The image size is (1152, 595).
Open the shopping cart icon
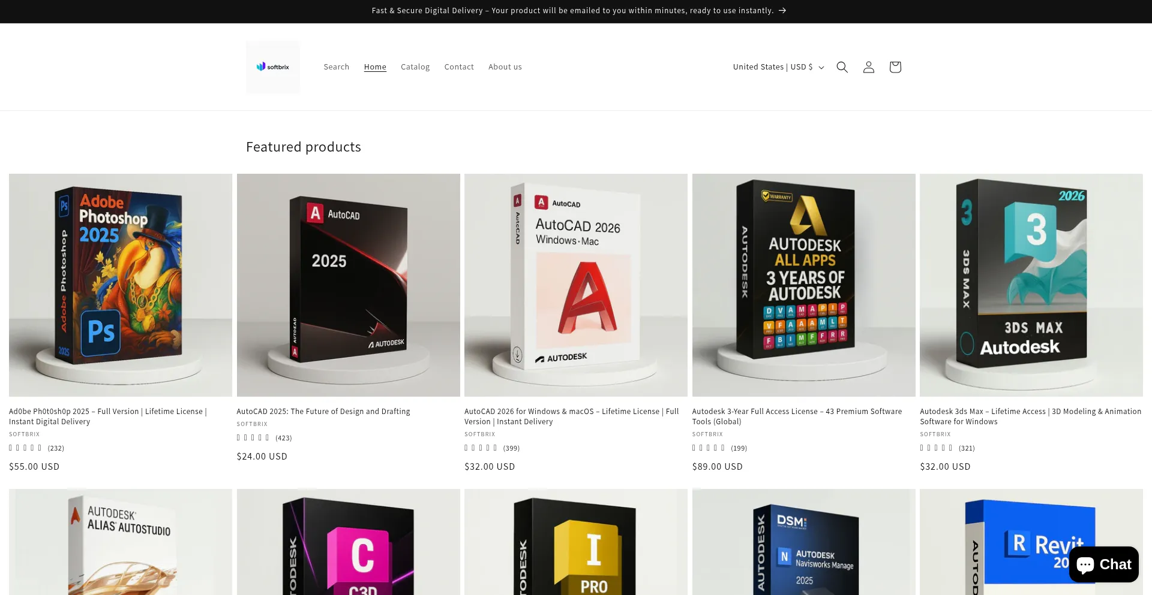[895, 67]
